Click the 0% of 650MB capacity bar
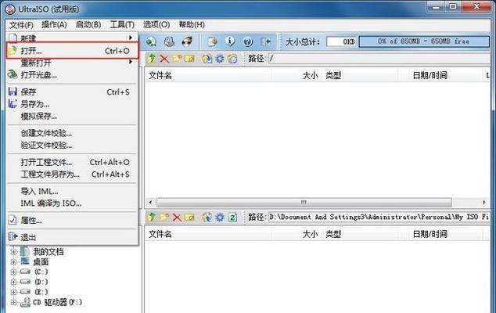This screenshot has width=496, height=313. point(424,41)
